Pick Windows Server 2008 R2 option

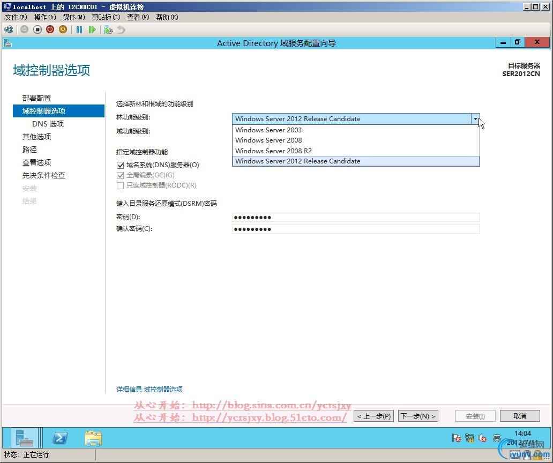[355, 151]
